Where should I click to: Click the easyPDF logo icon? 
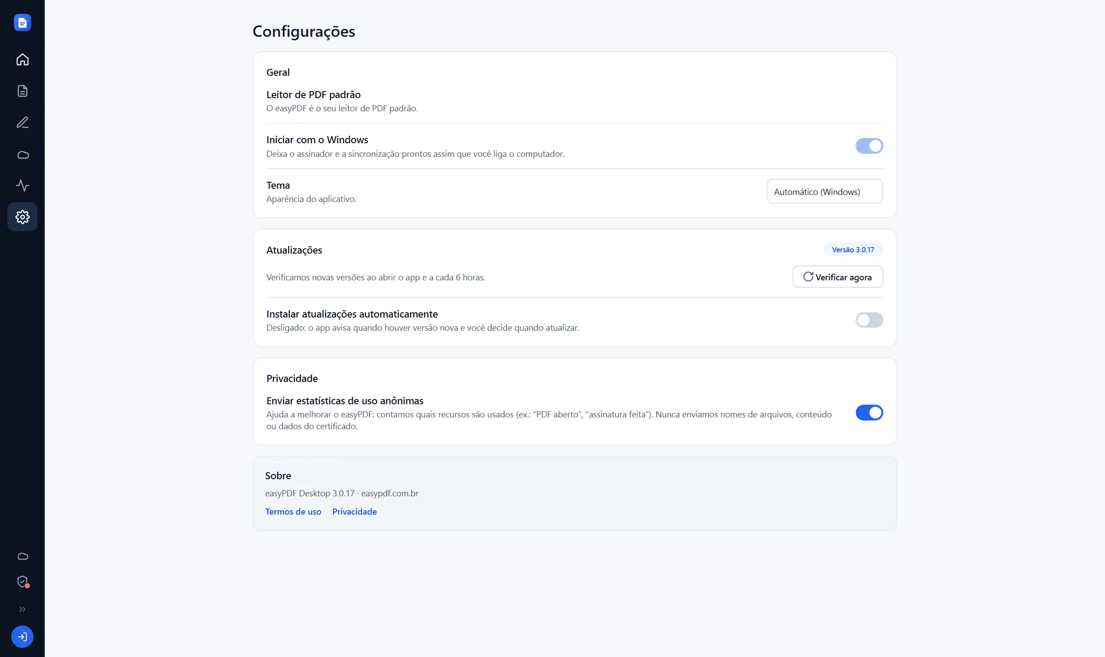click(22, 23)
